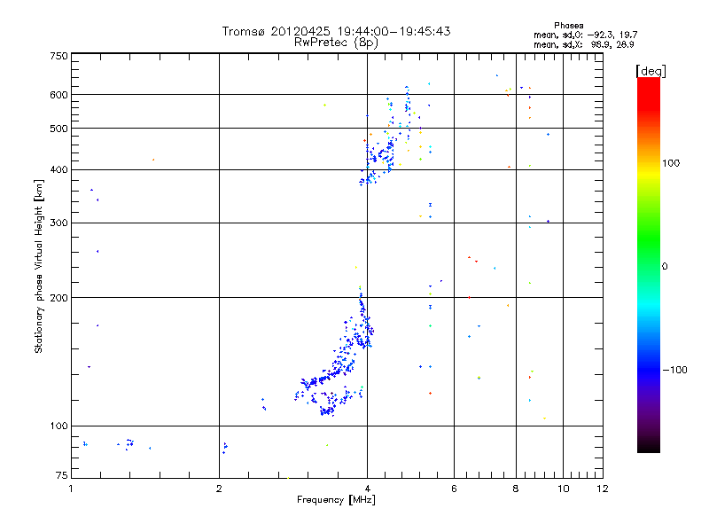709x532 pixels.
Task: Click the y-axis tick label '200'
Action: pyautogui.click(x=58, y=298)
